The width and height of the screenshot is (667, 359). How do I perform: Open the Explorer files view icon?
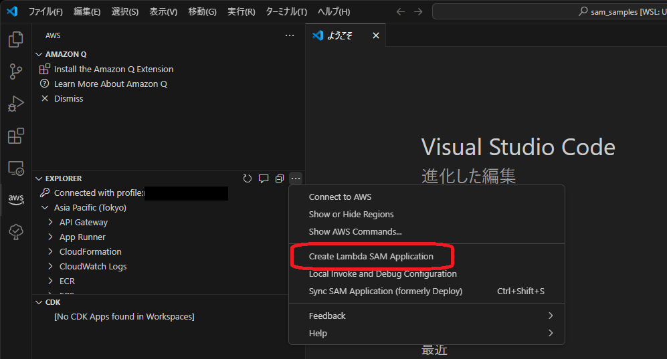coord(16,39)
